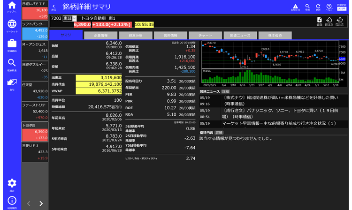Go back with the 戻る arrow
Image resolution: width=352 pixels, height=210 pixels.
[x=54, y=7]
